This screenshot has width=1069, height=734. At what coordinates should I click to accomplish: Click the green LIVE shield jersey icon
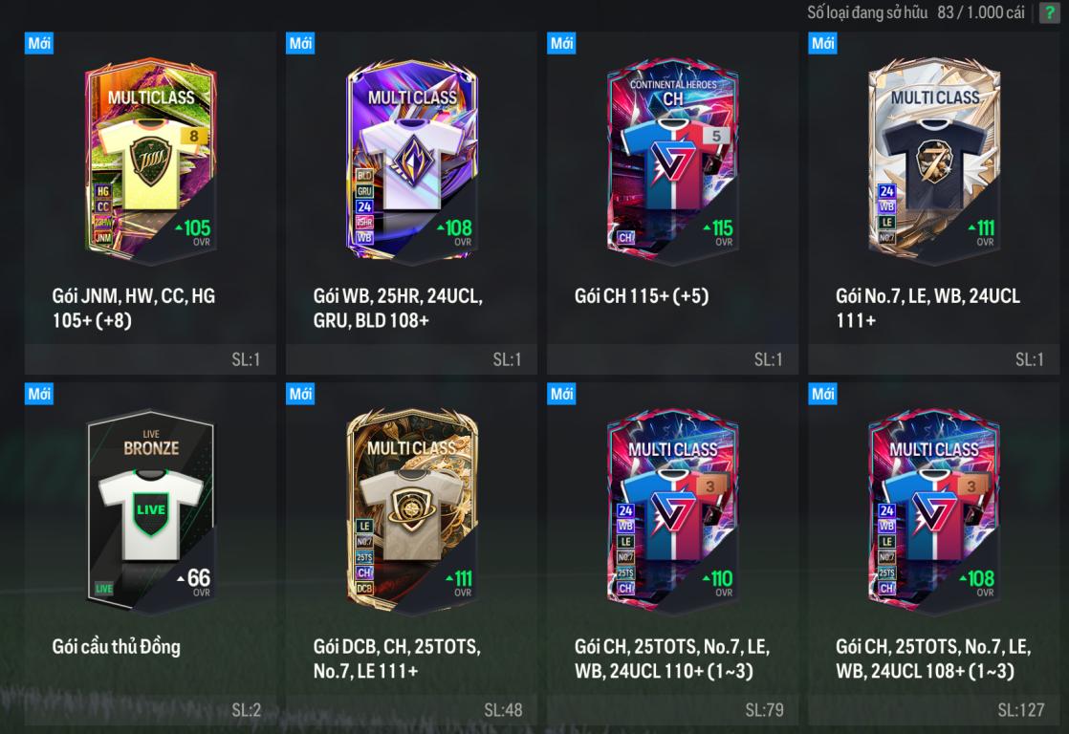click(151, 511)
